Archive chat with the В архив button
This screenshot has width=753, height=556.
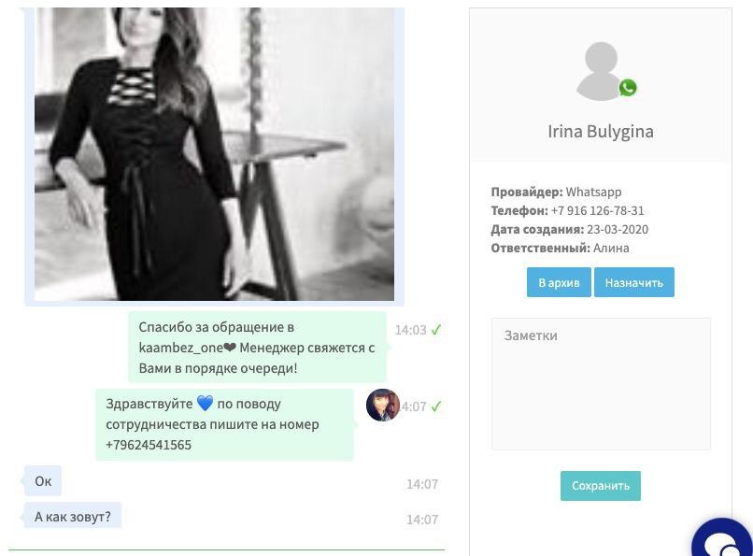click(559, 282)
